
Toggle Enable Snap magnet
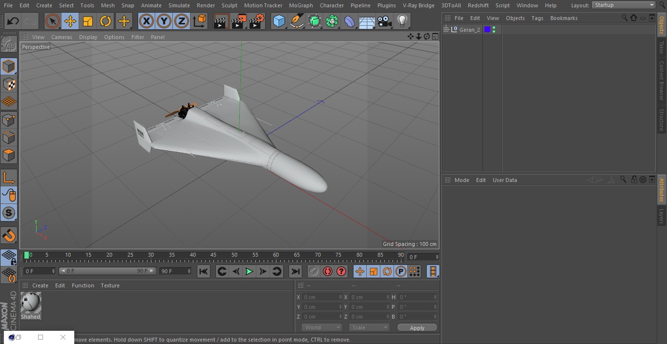[x=9, y=235]
